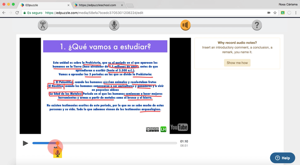Image resolution: width=300 pixels, height=165 pixels.
Task: Open a new browser tab
Action: (130, 5)
